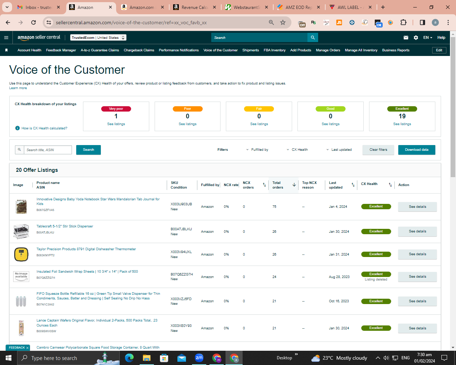
Task: Switch to the AMZ EOD Report tab
Action: pos(299,7)
